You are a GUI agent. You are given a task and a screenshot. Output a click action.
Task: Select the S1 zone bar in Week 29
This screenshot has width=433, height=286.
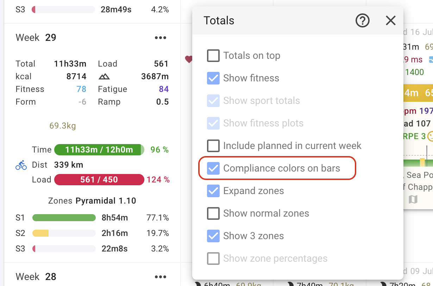(64, 218)
